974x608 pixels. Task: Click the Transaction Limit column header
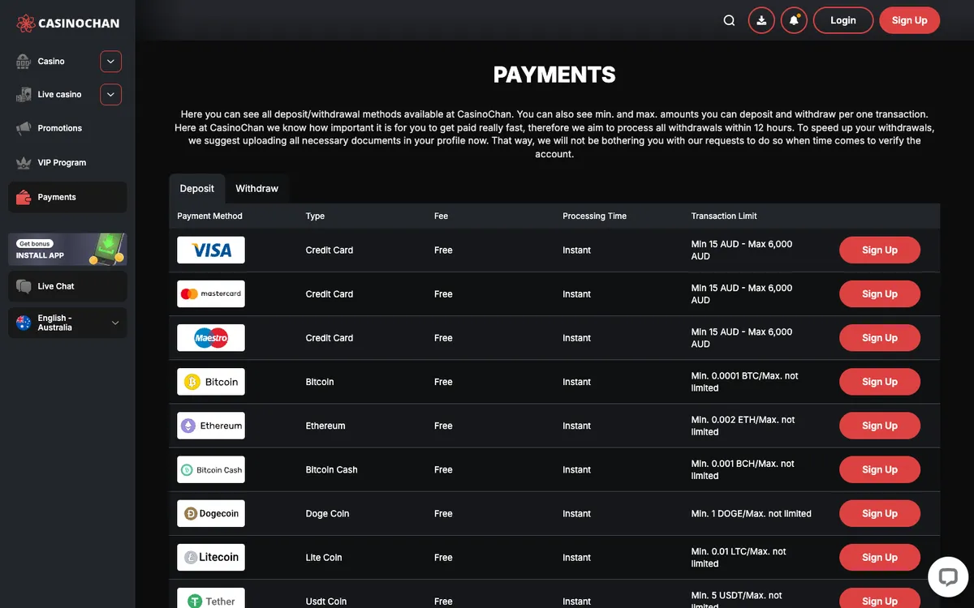click(724, 216)
